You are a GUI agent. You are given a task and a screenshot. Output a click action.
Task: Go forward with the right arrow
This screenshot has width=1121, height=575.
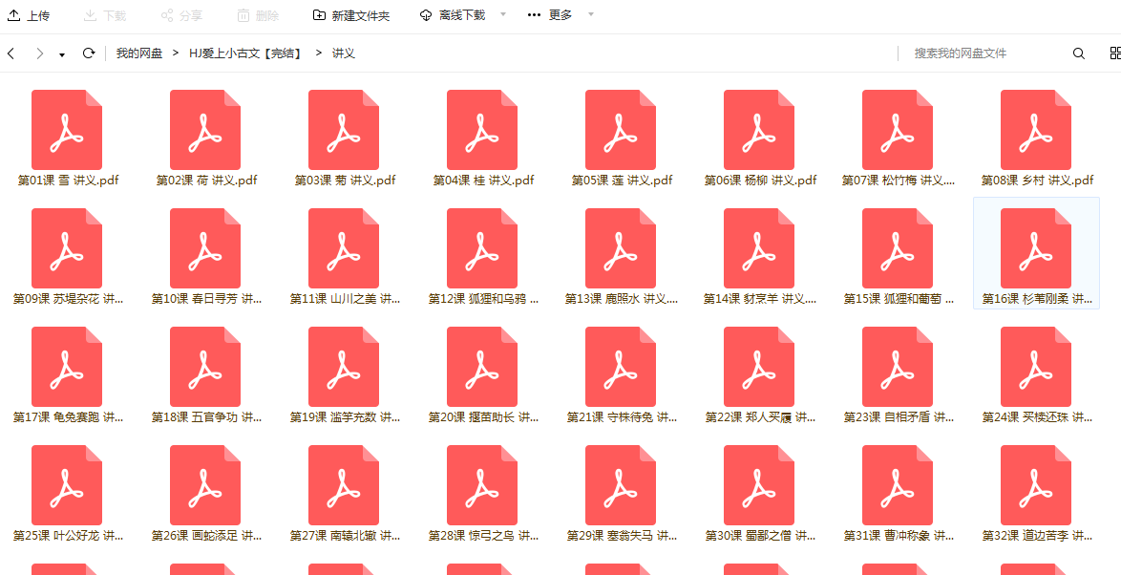pyautogui.click(x=39, y=53)
